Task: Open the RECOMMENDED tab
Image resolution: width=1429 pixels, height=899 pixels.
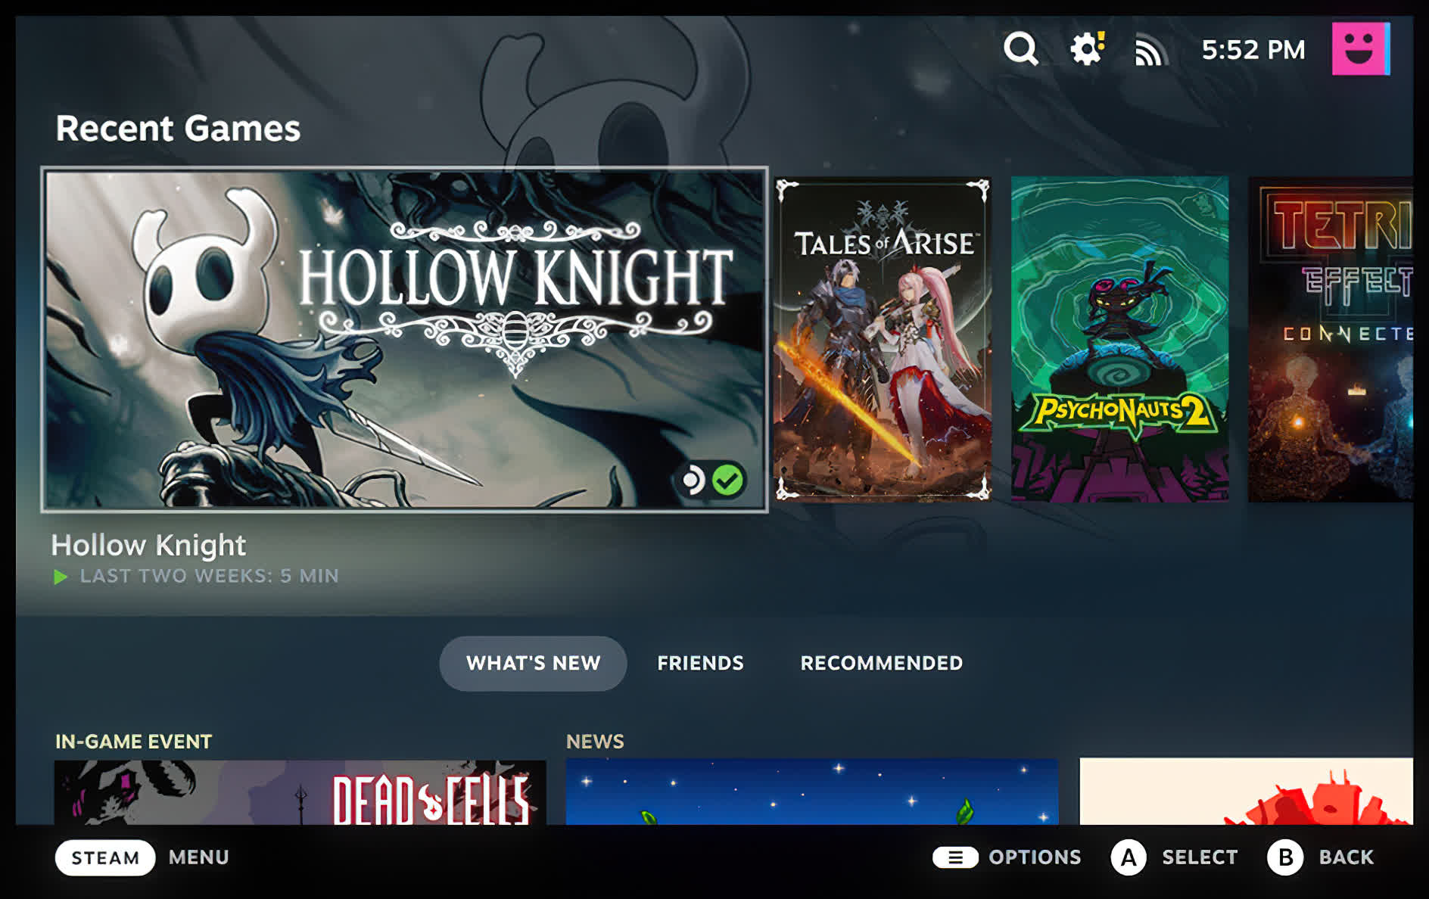Action: [x=882, y=663]
